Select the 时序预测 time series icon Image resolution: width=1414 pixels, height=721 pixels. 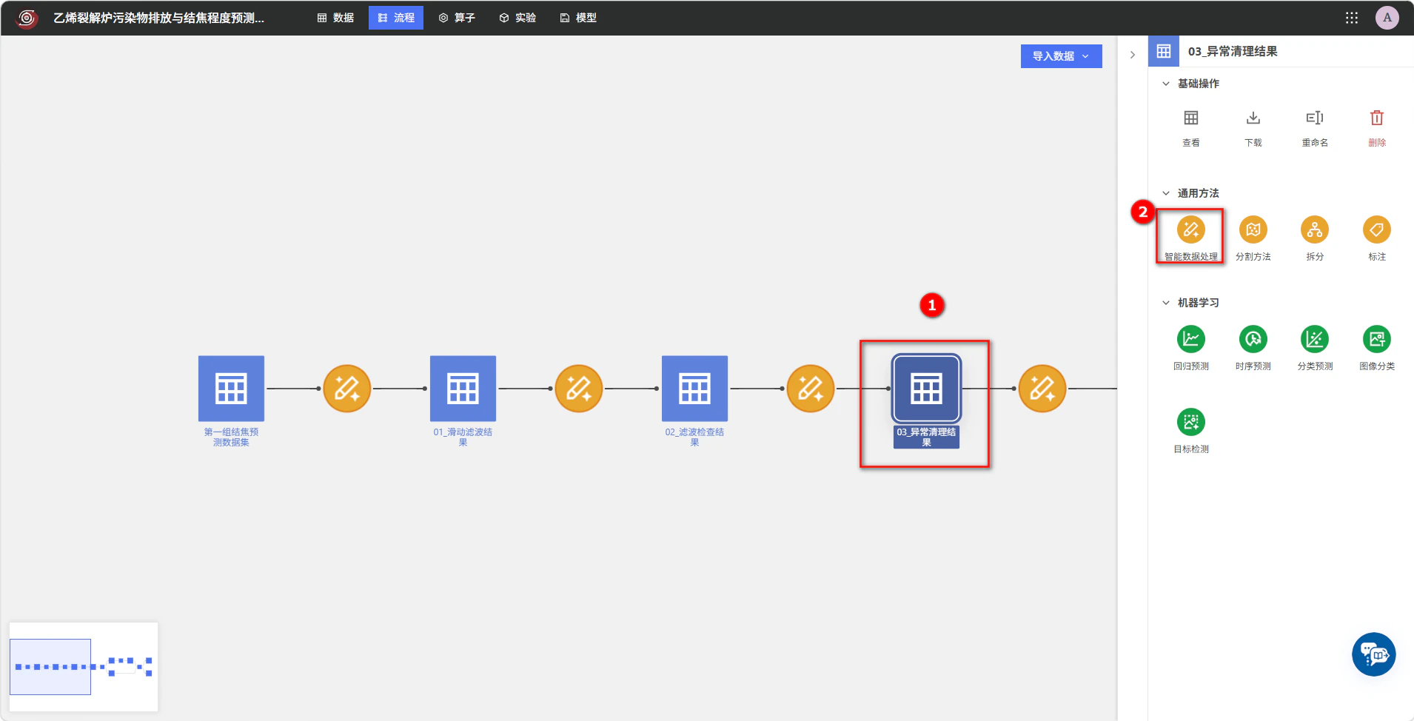(x=1253, y=340)
